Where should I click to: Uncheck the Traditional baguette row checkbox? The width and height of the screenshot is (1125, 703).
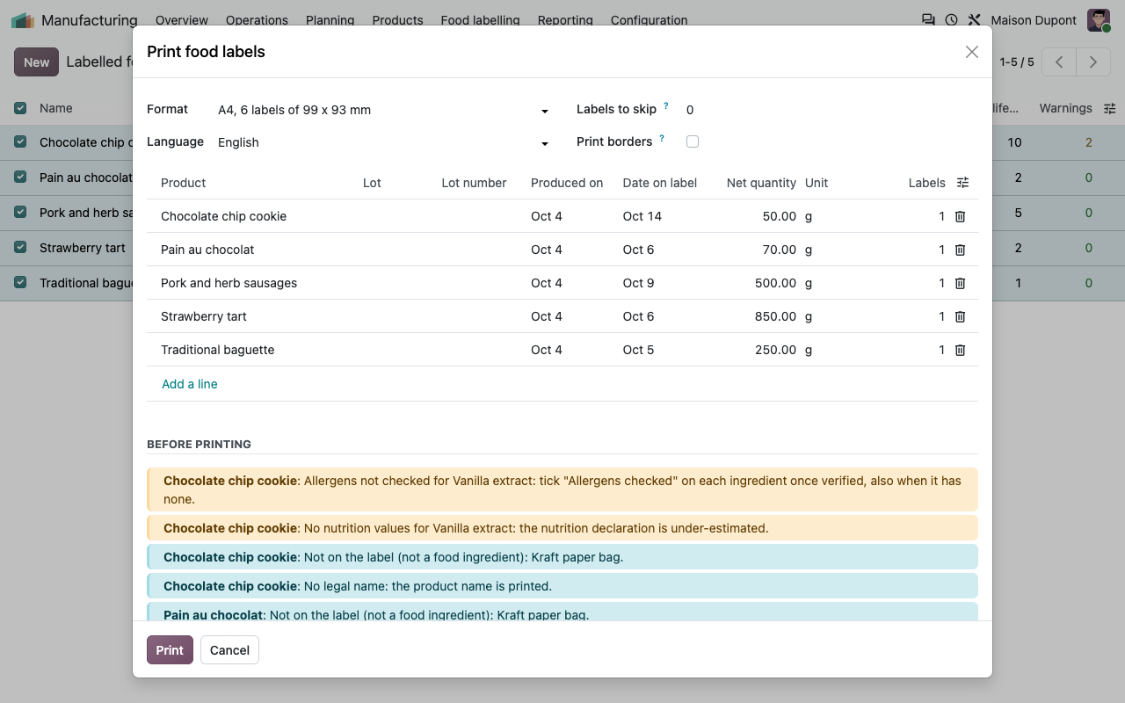click(20, 283)
